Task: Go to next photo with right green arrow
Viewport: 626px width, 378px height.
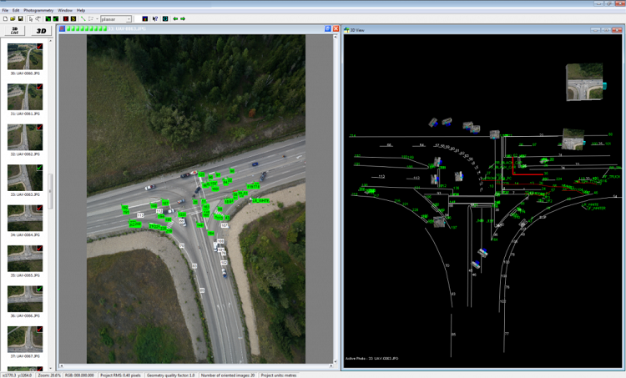Action: 183,18
